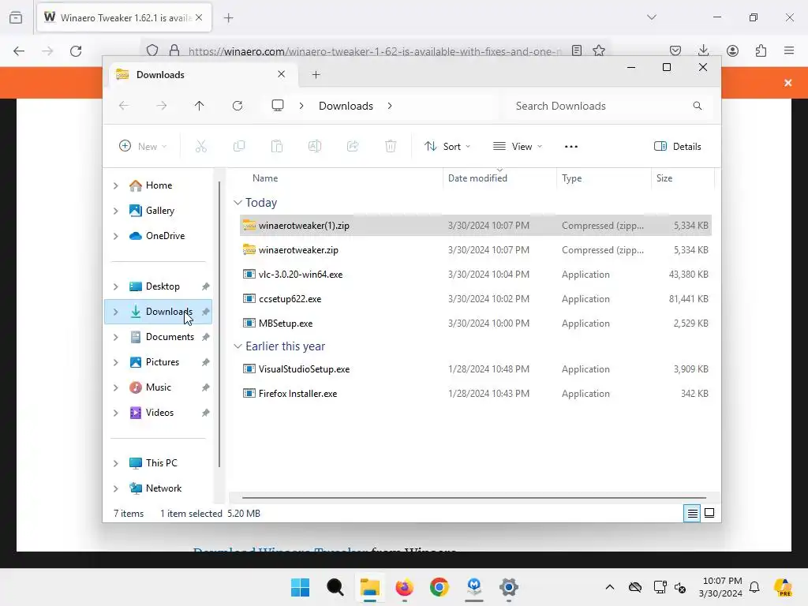
Task: Reload the Firefox page
Action: point(76,51)
